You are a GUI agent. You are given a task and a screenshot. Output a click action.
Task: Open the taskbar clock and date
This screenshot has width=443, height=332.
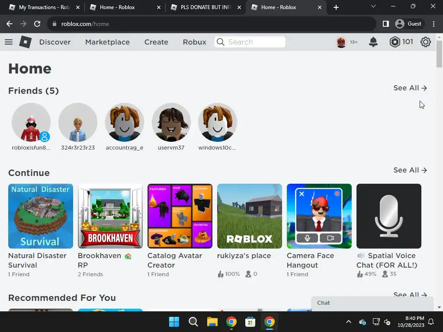411,322
